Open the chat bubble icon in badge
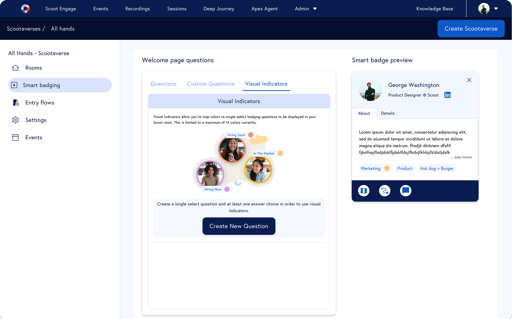Viewport: 512px width, 319px height. tap(406, 191)
